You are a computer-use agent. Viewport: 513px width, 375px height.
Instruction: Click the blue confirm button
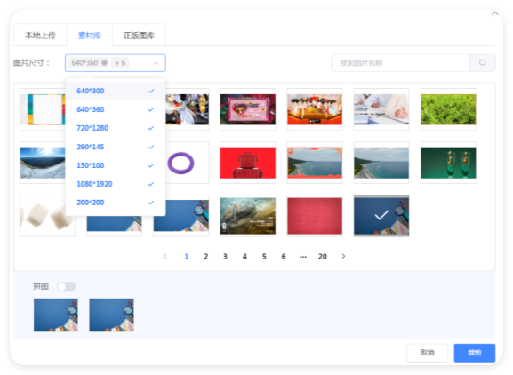tap(475, 353)
